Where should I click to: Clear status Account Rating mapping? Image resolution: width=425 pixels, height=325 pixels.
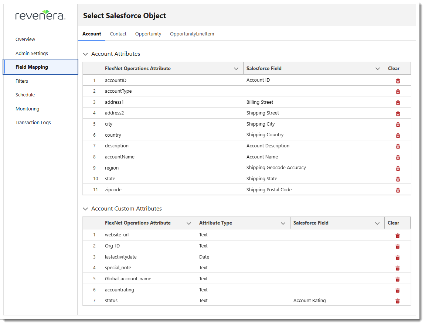[x=398, y=301]
